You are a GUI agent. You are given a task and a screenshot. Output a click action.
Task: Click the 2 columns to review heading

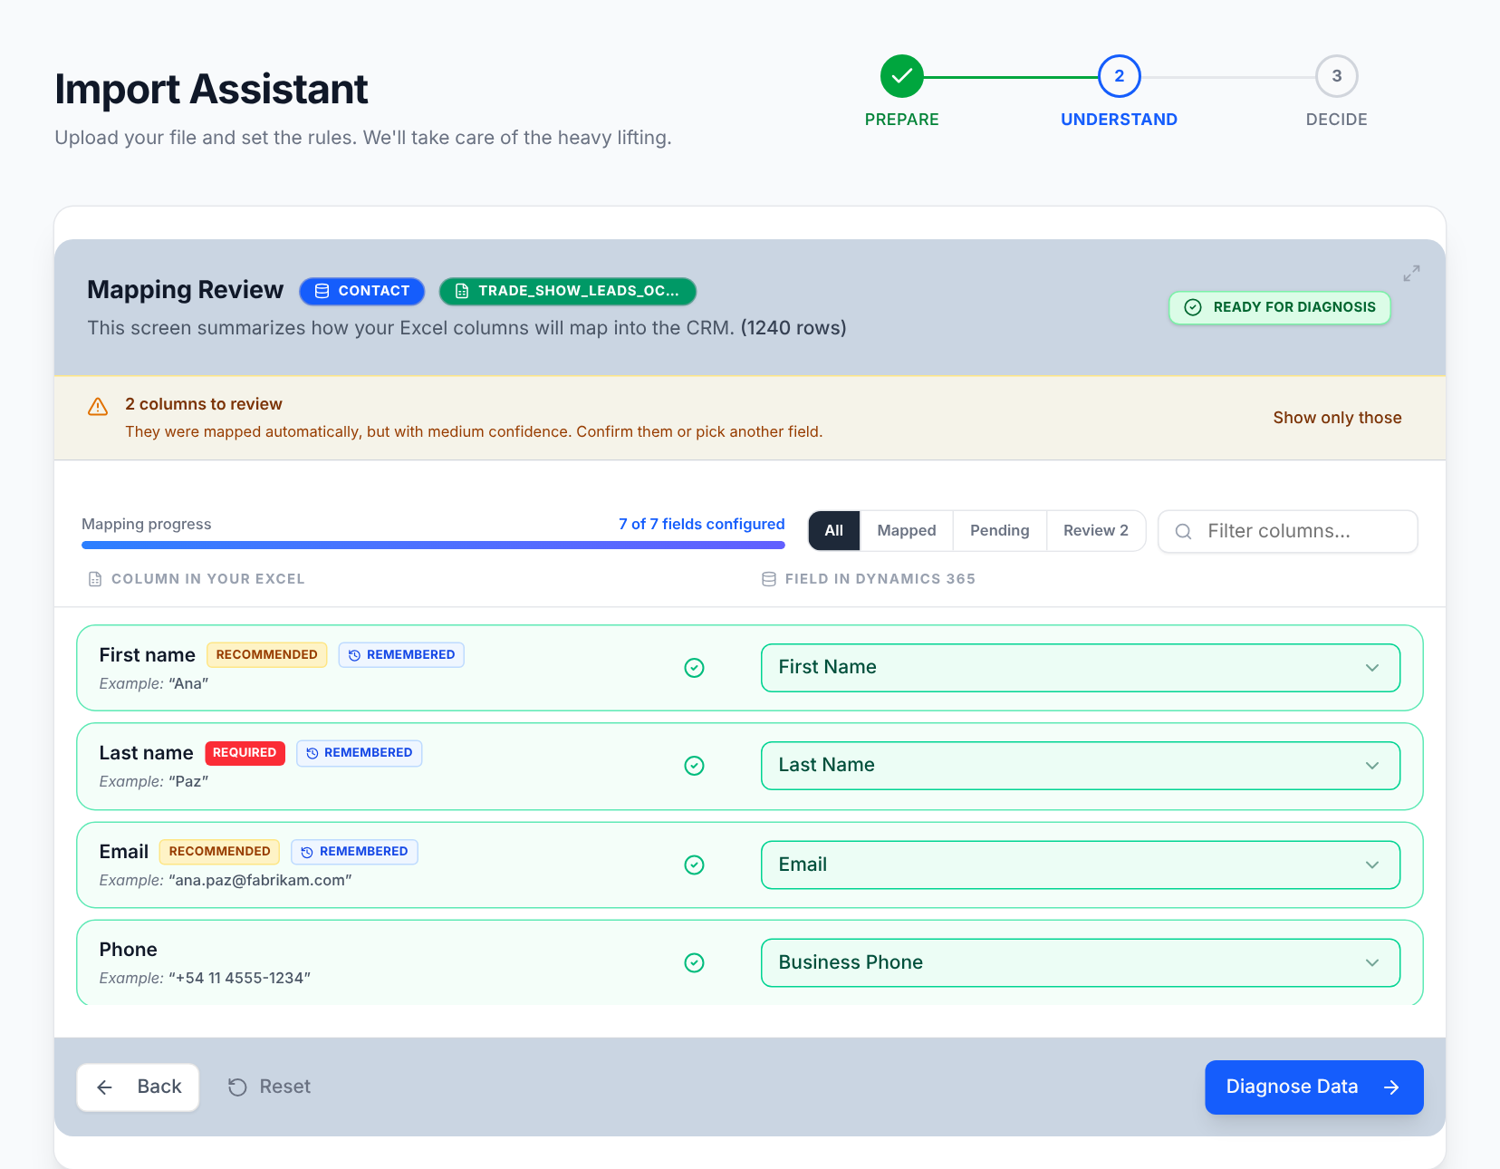click(x=204, y=404)
